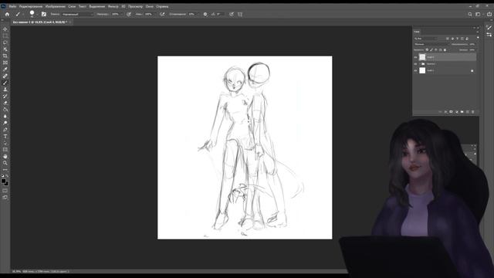This screenshot has width=494, height=278.
Task: Select the History Brush tool
Action: click(5, 96)
